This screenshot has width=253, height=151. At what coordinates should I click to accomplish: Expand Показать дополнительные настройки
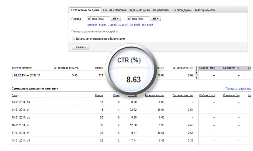coord(95,31)
